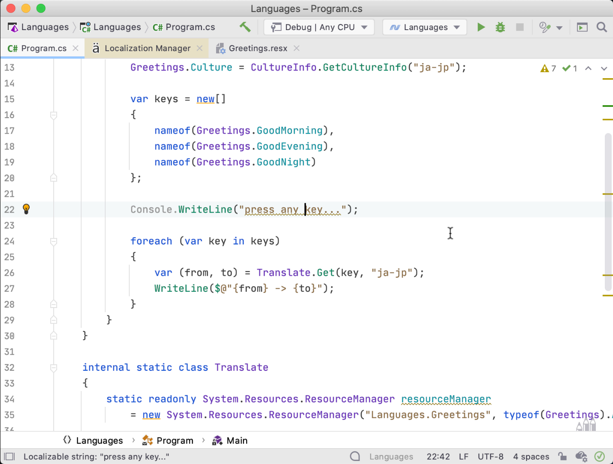Click the hammer Build icon
Screen dimensions: 613x464
point(245,27)
